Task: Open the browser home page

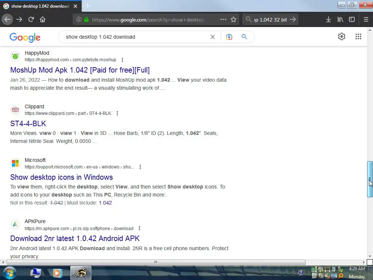Action: [x=43, y=19]
